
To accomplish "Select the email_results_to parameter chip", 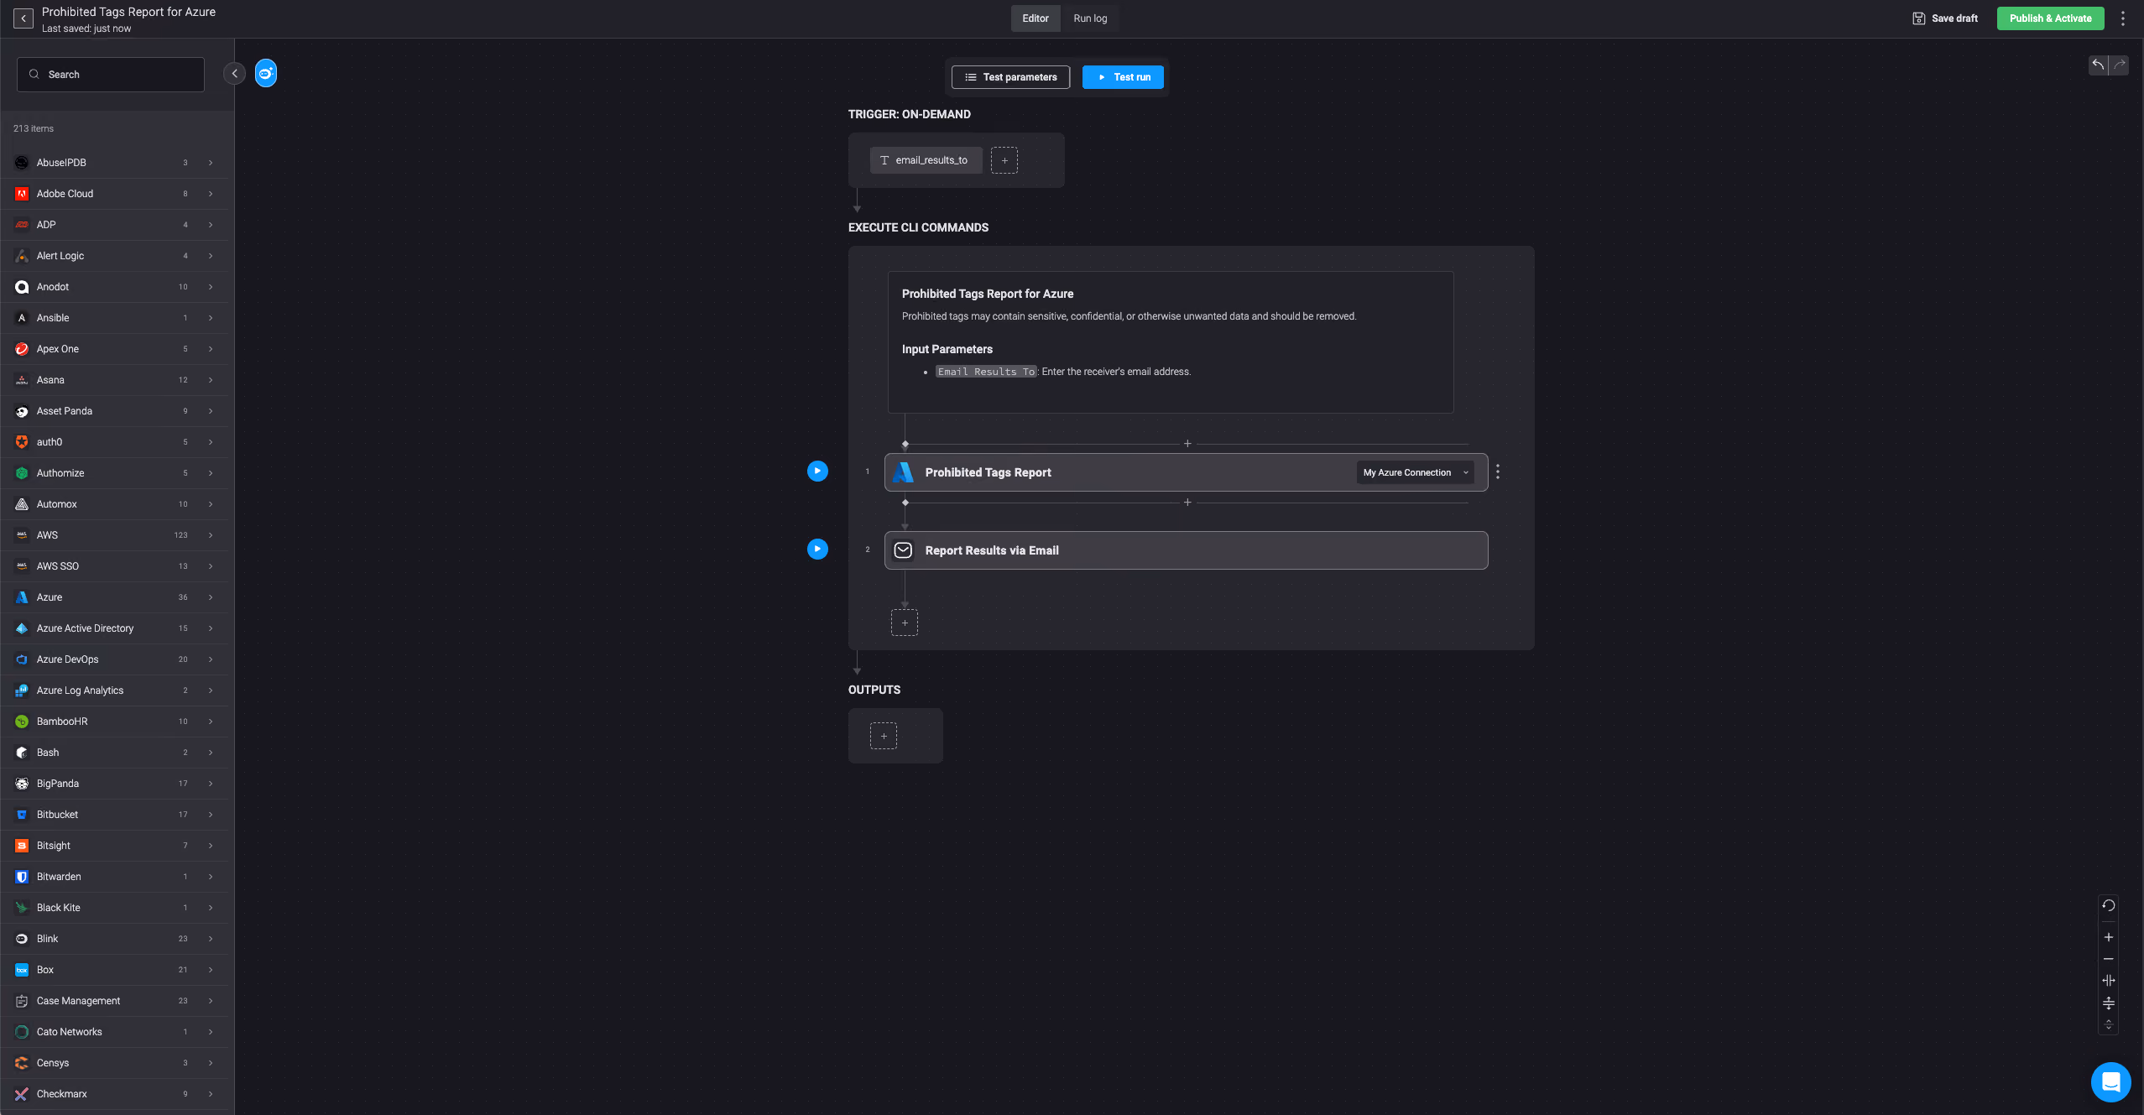I will coord(926,160).
